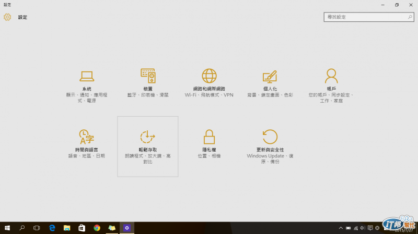Open 更新與安全性 update and security
This screenshot has width=418, height=234.
270,146
